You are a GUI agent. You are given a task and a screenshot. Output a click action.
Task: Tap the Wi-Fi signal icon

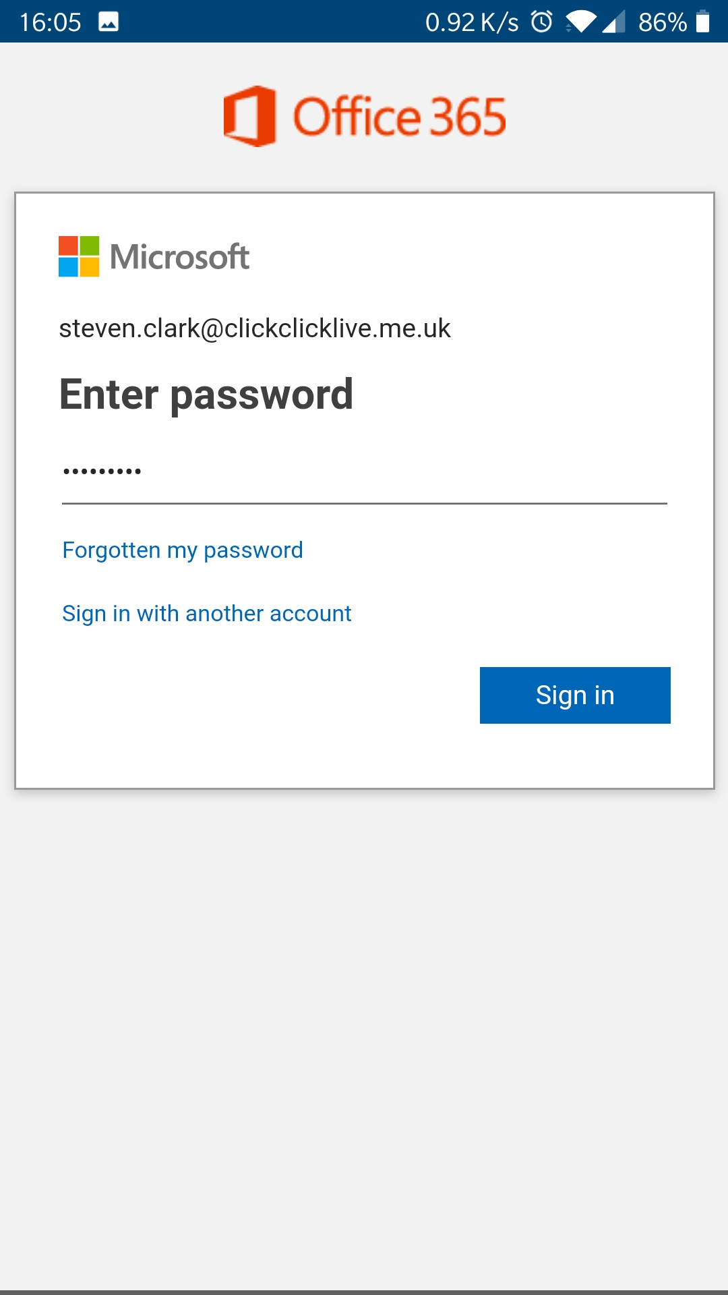click(580, 22)
